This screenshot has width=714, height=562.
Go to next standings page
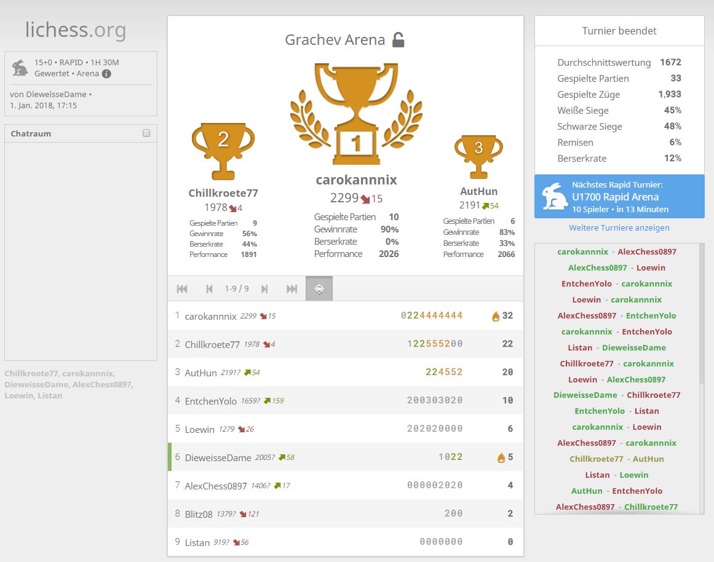coord(264,289)
